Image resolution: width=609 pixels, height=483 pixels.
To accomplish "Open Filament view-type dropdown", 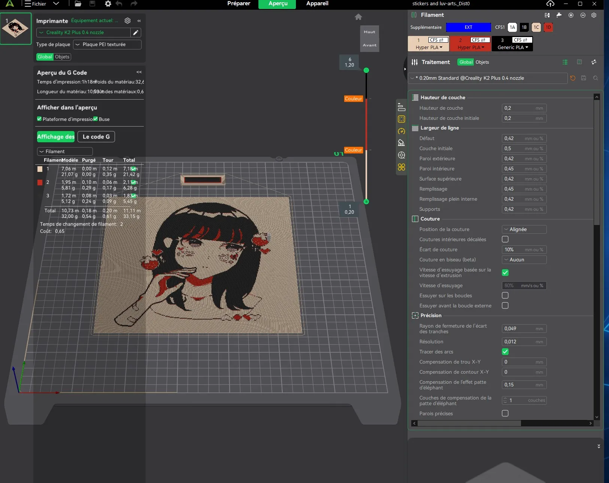I will (65, 152).
